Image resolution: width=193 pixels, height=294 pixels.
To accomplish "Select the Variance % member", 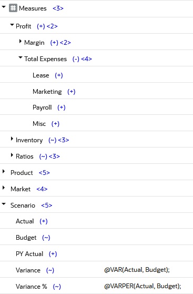I will coord(31,287).
